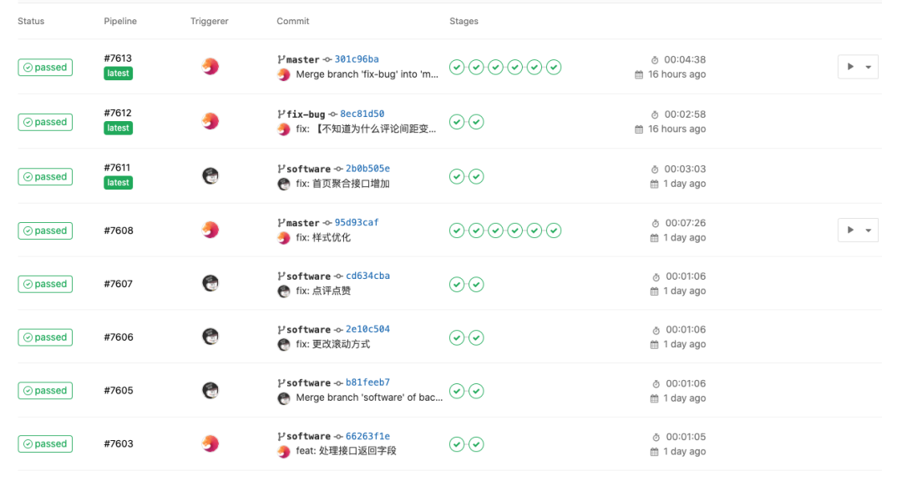Click the latest badge under pipeline #7611
This screenshot has width=902, height=481.
point(118,183)
